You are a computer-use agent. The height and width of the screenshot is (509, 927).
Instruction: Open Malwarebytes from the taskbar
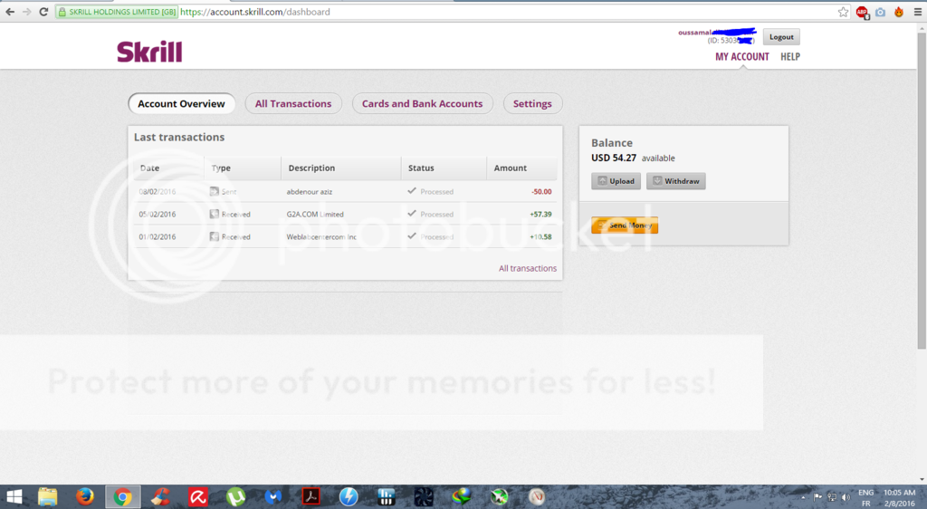[273, 497]
